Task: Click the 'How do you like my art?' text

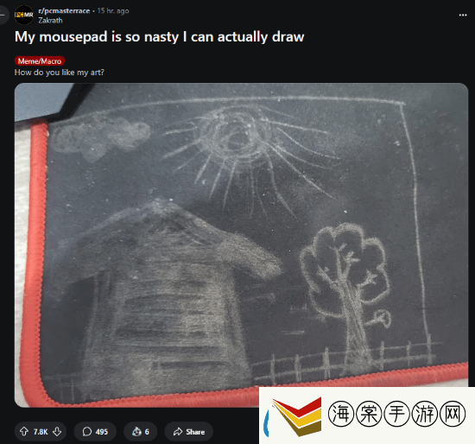Action: pos(60,73)
